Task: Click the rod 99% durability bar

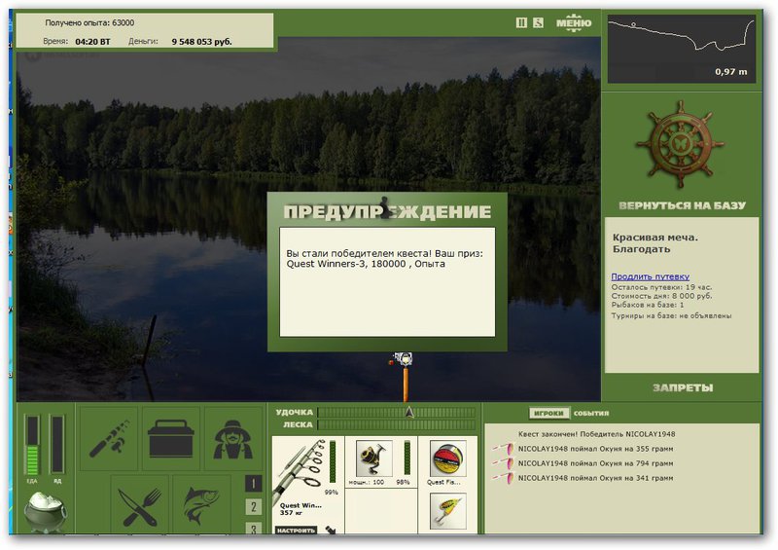Action: point(333,462)
